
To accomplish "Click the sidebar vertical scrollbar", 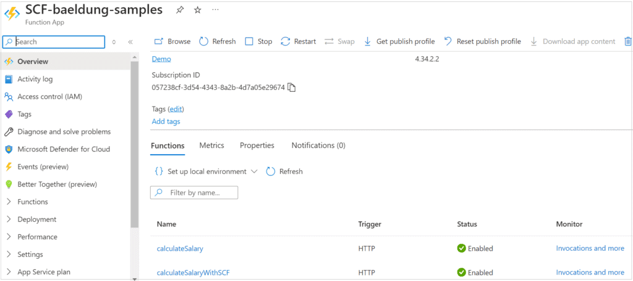I will coord(134,142).
